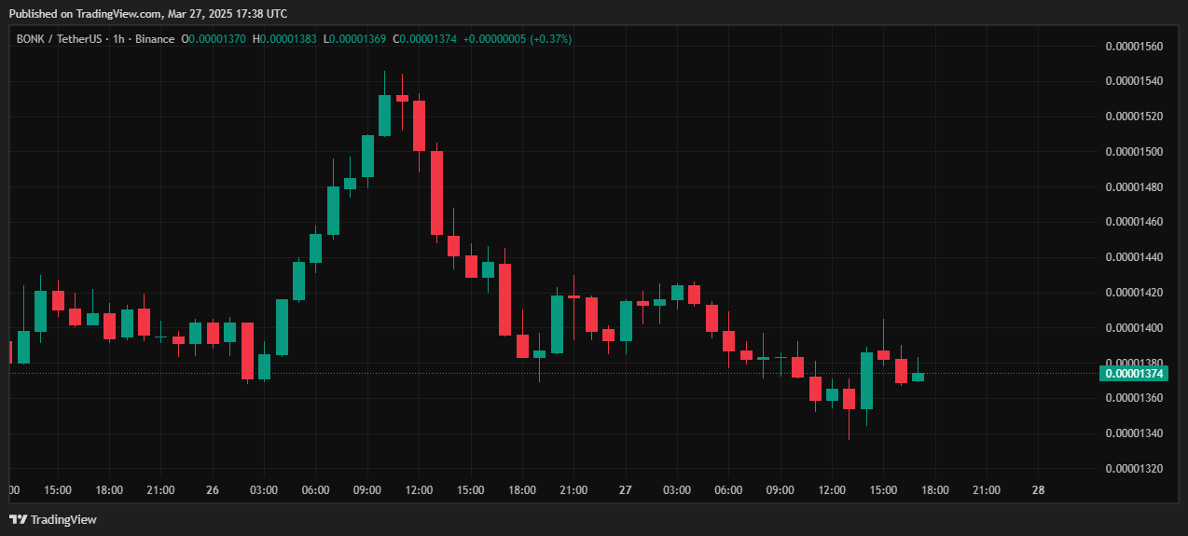Open the TradingView wordmark link at bottom
Viewport: 1188px width, 536px height.
(x=63, y=519)
